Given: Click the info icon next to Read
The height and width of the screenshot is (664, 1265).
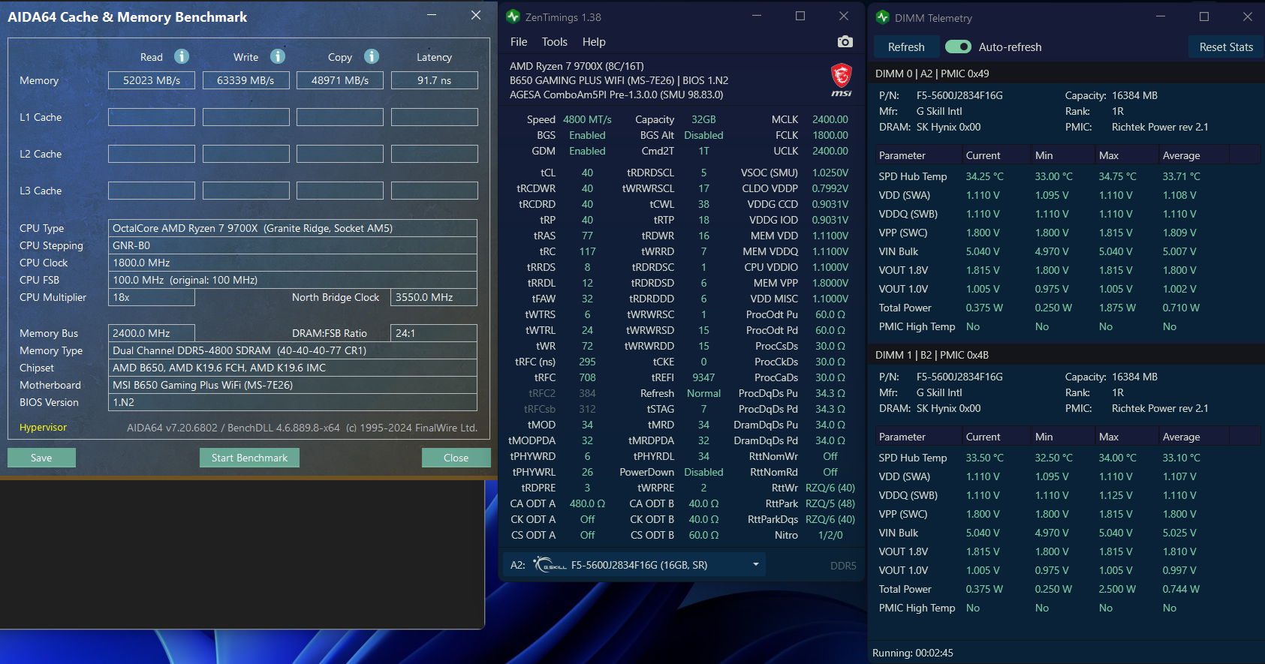Looking at the screenshot, I should pos(182,56).
